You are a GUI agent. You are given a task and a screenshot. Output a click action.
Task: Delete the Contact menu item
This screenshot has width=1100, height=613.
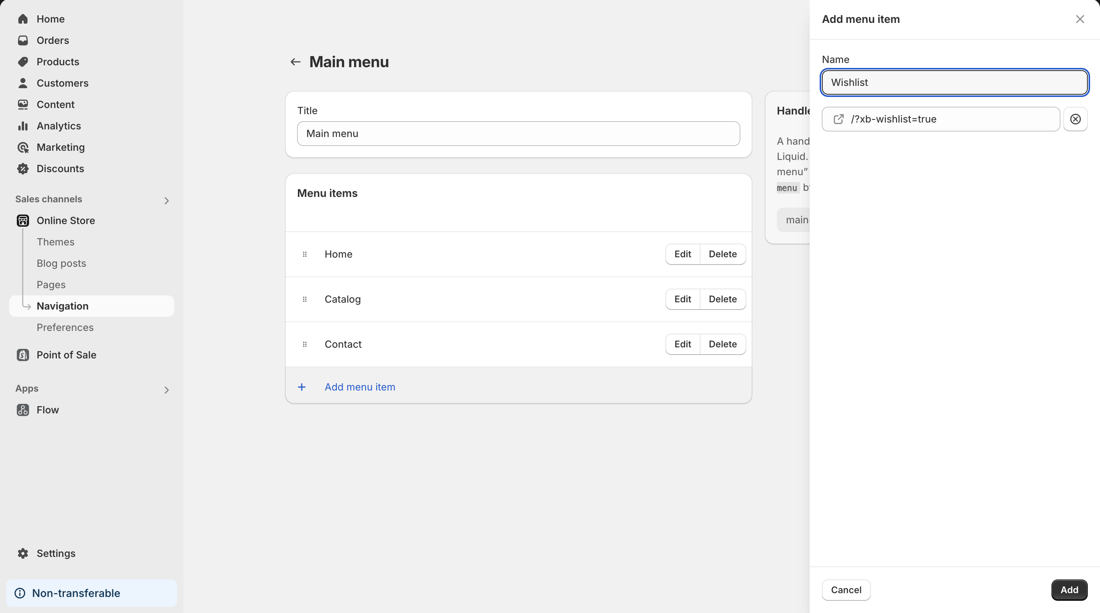tap(723, 344)
